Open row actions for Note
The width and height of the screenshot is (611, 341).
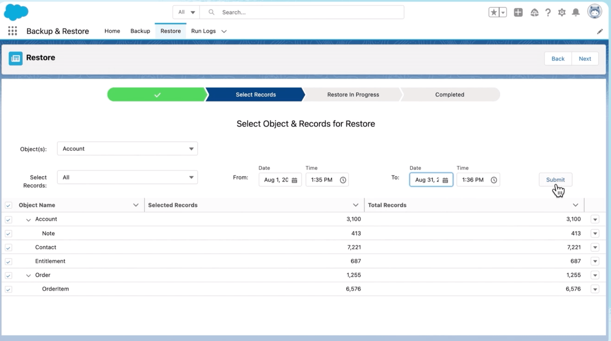click(595, 233)
